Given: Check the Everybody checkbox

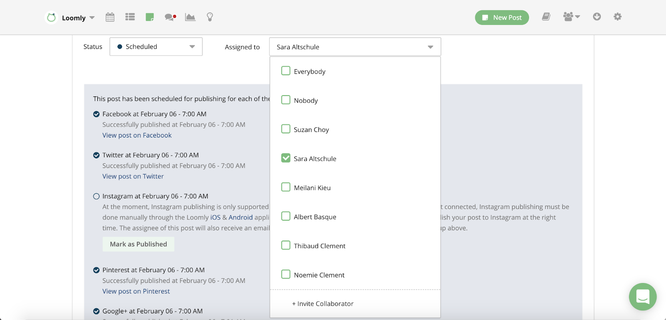Looking at the screenshot, I should [286, 71].
